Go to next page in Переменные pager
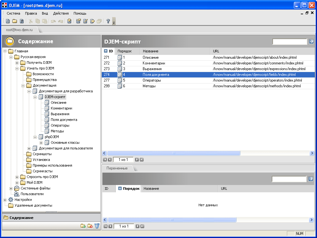Screen dimensions: 317x238 (138, 226)
